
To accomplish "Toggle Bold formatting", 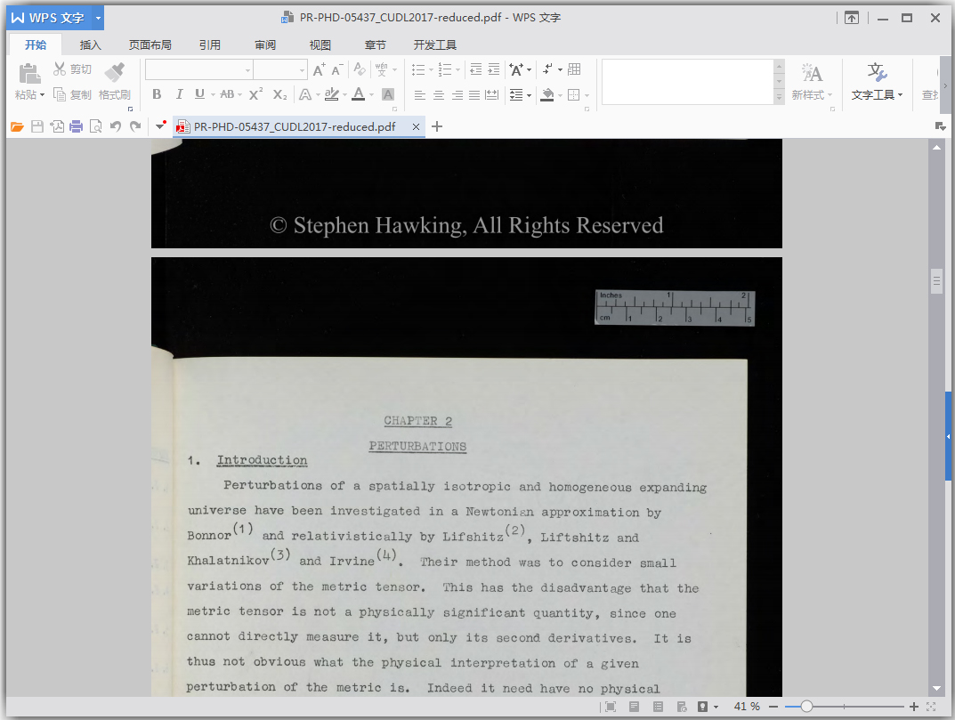I will click(157, 94).
